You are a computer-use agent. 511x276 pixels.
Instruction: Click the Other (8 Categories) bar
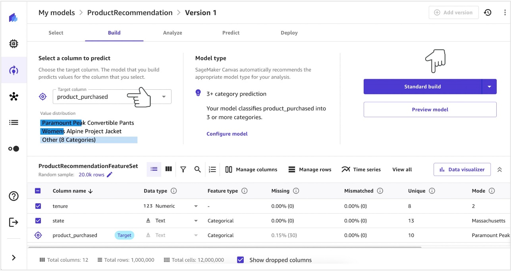click(89, 140)
